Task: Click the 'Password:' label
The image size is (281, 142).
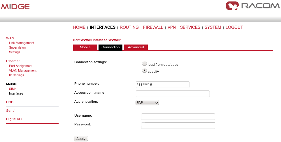Action: 82,124
